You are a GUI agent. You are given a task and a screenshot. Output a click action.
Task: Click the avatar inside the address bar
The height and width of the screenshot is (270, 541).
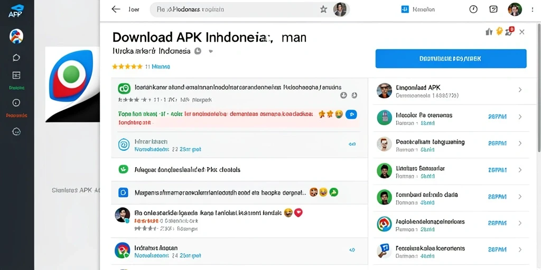coord(340,9)
